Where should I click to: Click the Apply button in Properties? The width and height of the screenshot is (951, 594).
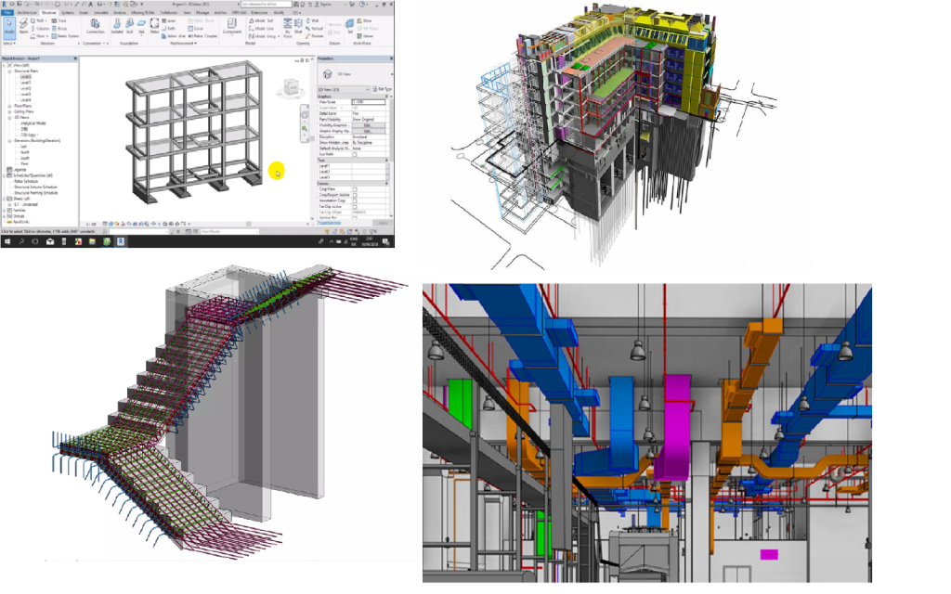pos(382,223)
